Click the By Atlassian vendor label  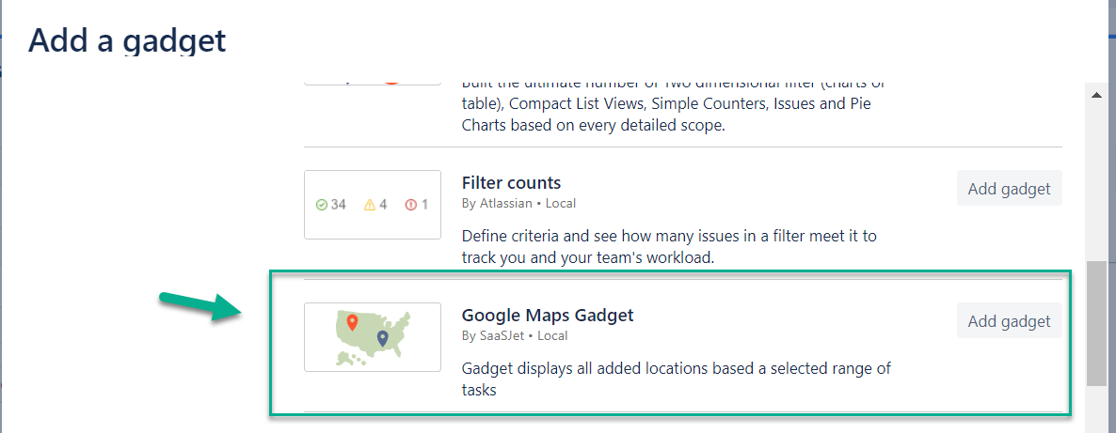tap(518, 203)
